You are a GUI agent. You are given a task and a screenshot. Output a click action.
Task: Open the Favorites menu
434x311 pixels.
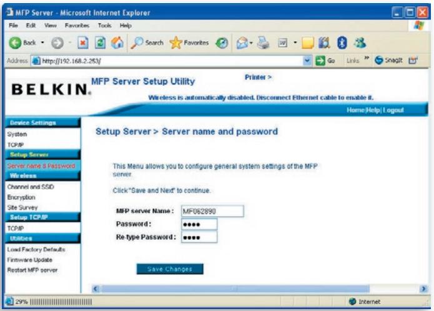(77, 26)
